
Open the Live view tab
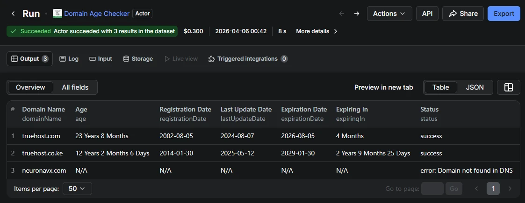pos(181,59)
